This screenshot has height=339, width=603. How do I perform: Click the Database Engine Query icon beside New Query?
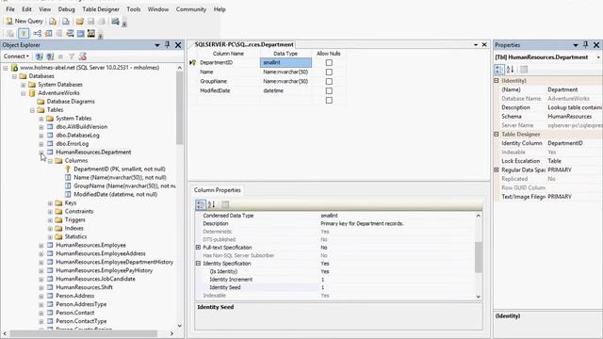(53, 21)
